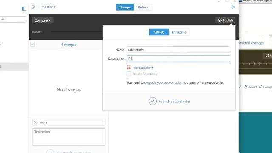Focus the publish Description field
272x153 pixels.
point(178,59)
